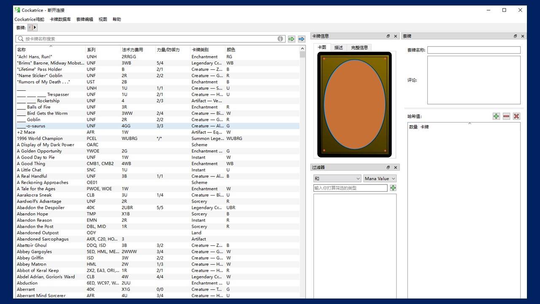Float the 卡牌信息 panel

pyautogui.click(x=388, y=36)
